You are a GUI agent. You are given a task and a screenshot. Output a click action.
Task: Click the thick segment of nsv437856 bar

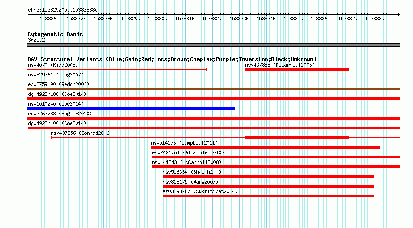click(x=297, y=138)
